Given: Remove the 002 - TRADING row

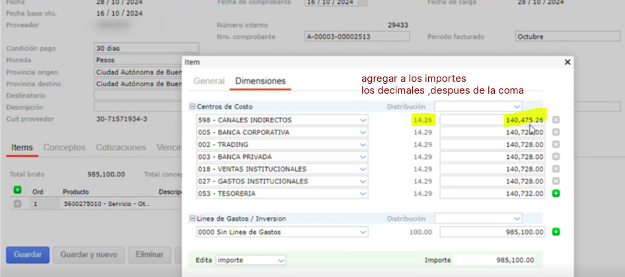Looking at the screenshot, I should pos(556,144).
